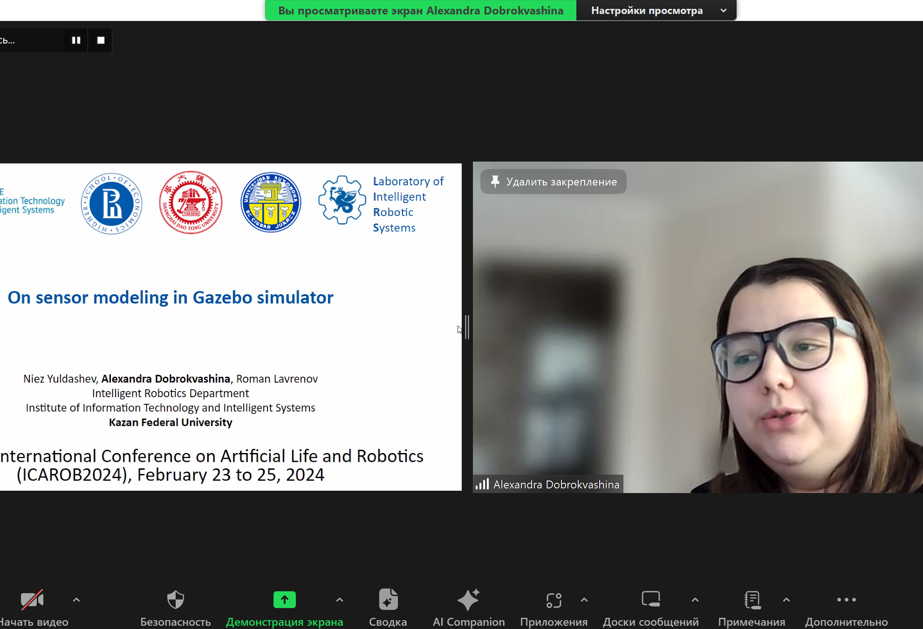Expand the Apps options chevron

[584, 600]
